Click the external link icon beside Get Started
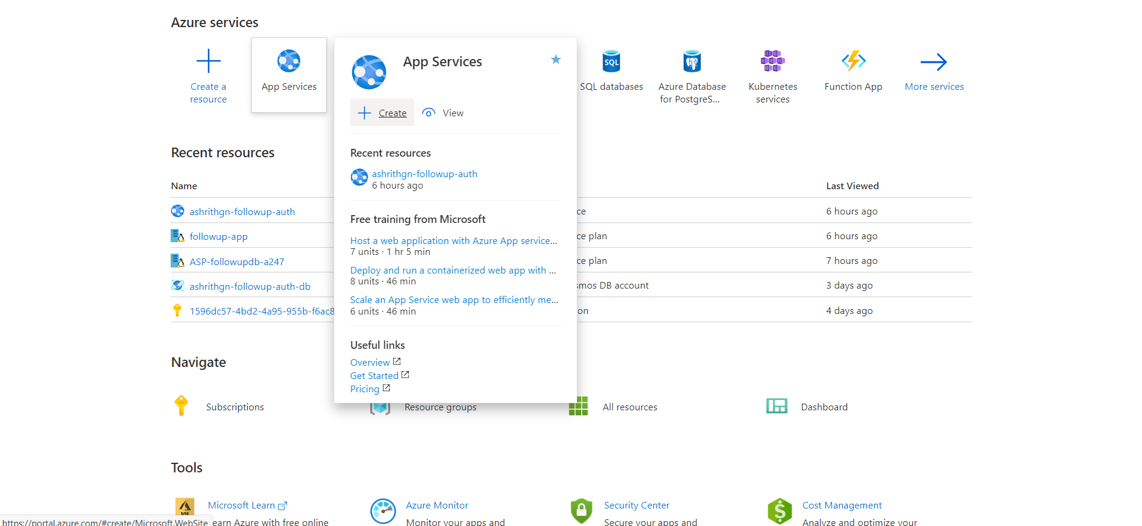 pos(405,375)
